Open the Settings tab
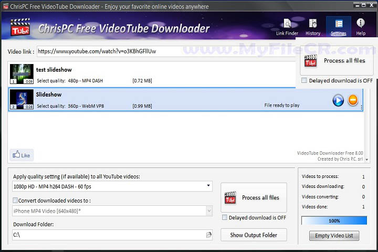The image size is (378, 252). pyautogui.click(x=339, y=27)
